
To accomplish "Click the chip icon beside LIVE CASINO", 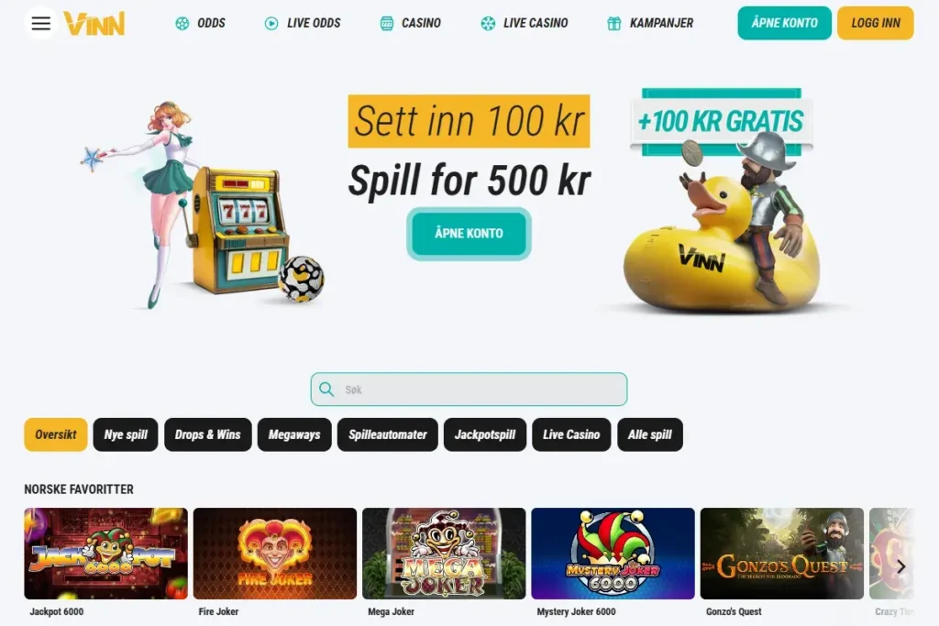I will [488, 23].
